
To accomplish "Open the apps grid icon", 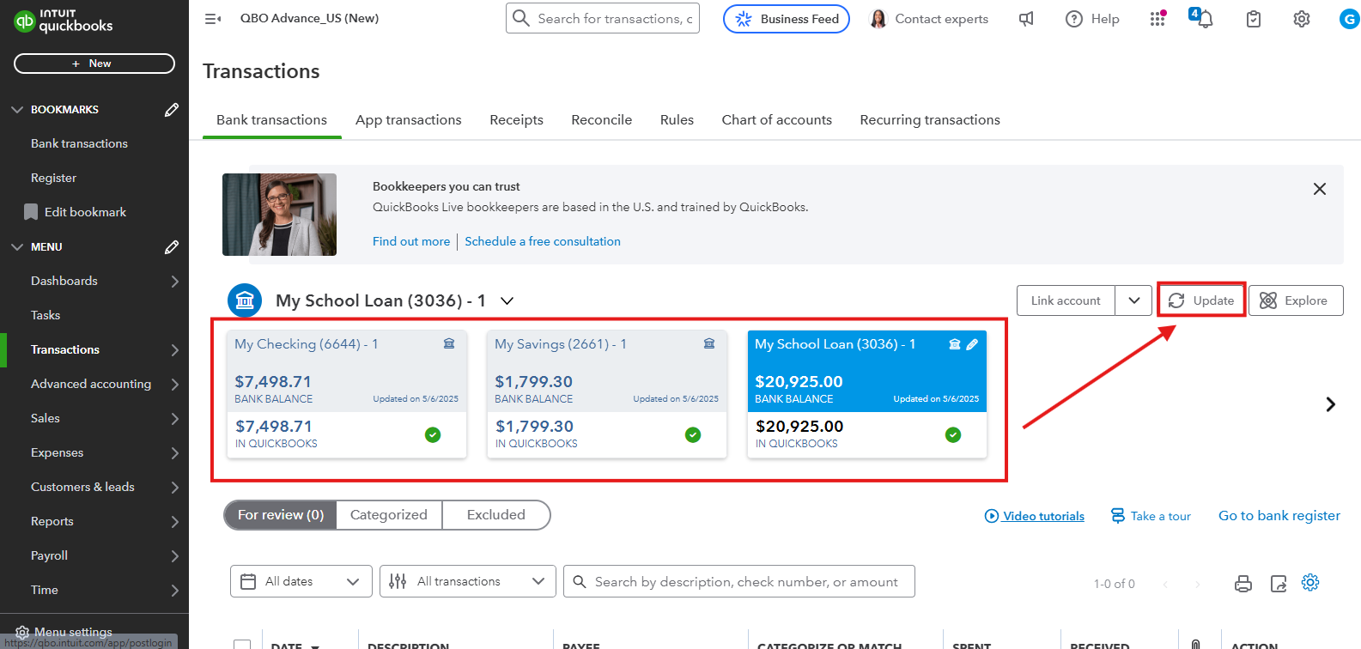I will [x=1157, y=19].
